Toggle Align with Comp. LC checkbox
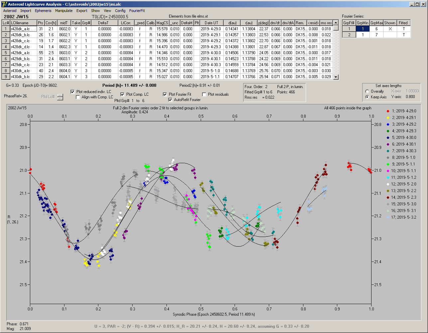 [78, 97]
